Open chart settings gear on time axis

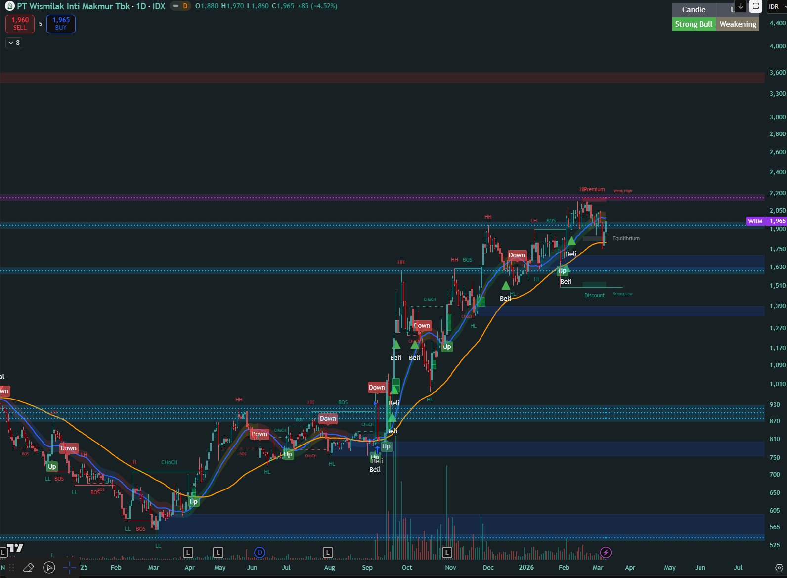779,567
